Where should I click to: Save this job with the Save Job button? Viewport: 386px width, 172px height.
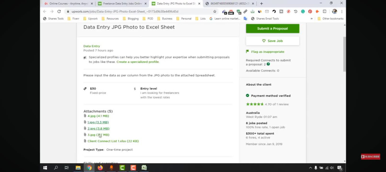(273, 41)
